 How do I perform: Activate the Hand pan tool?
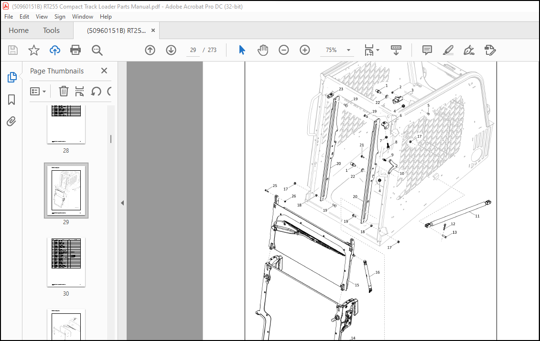pos(263,50)
